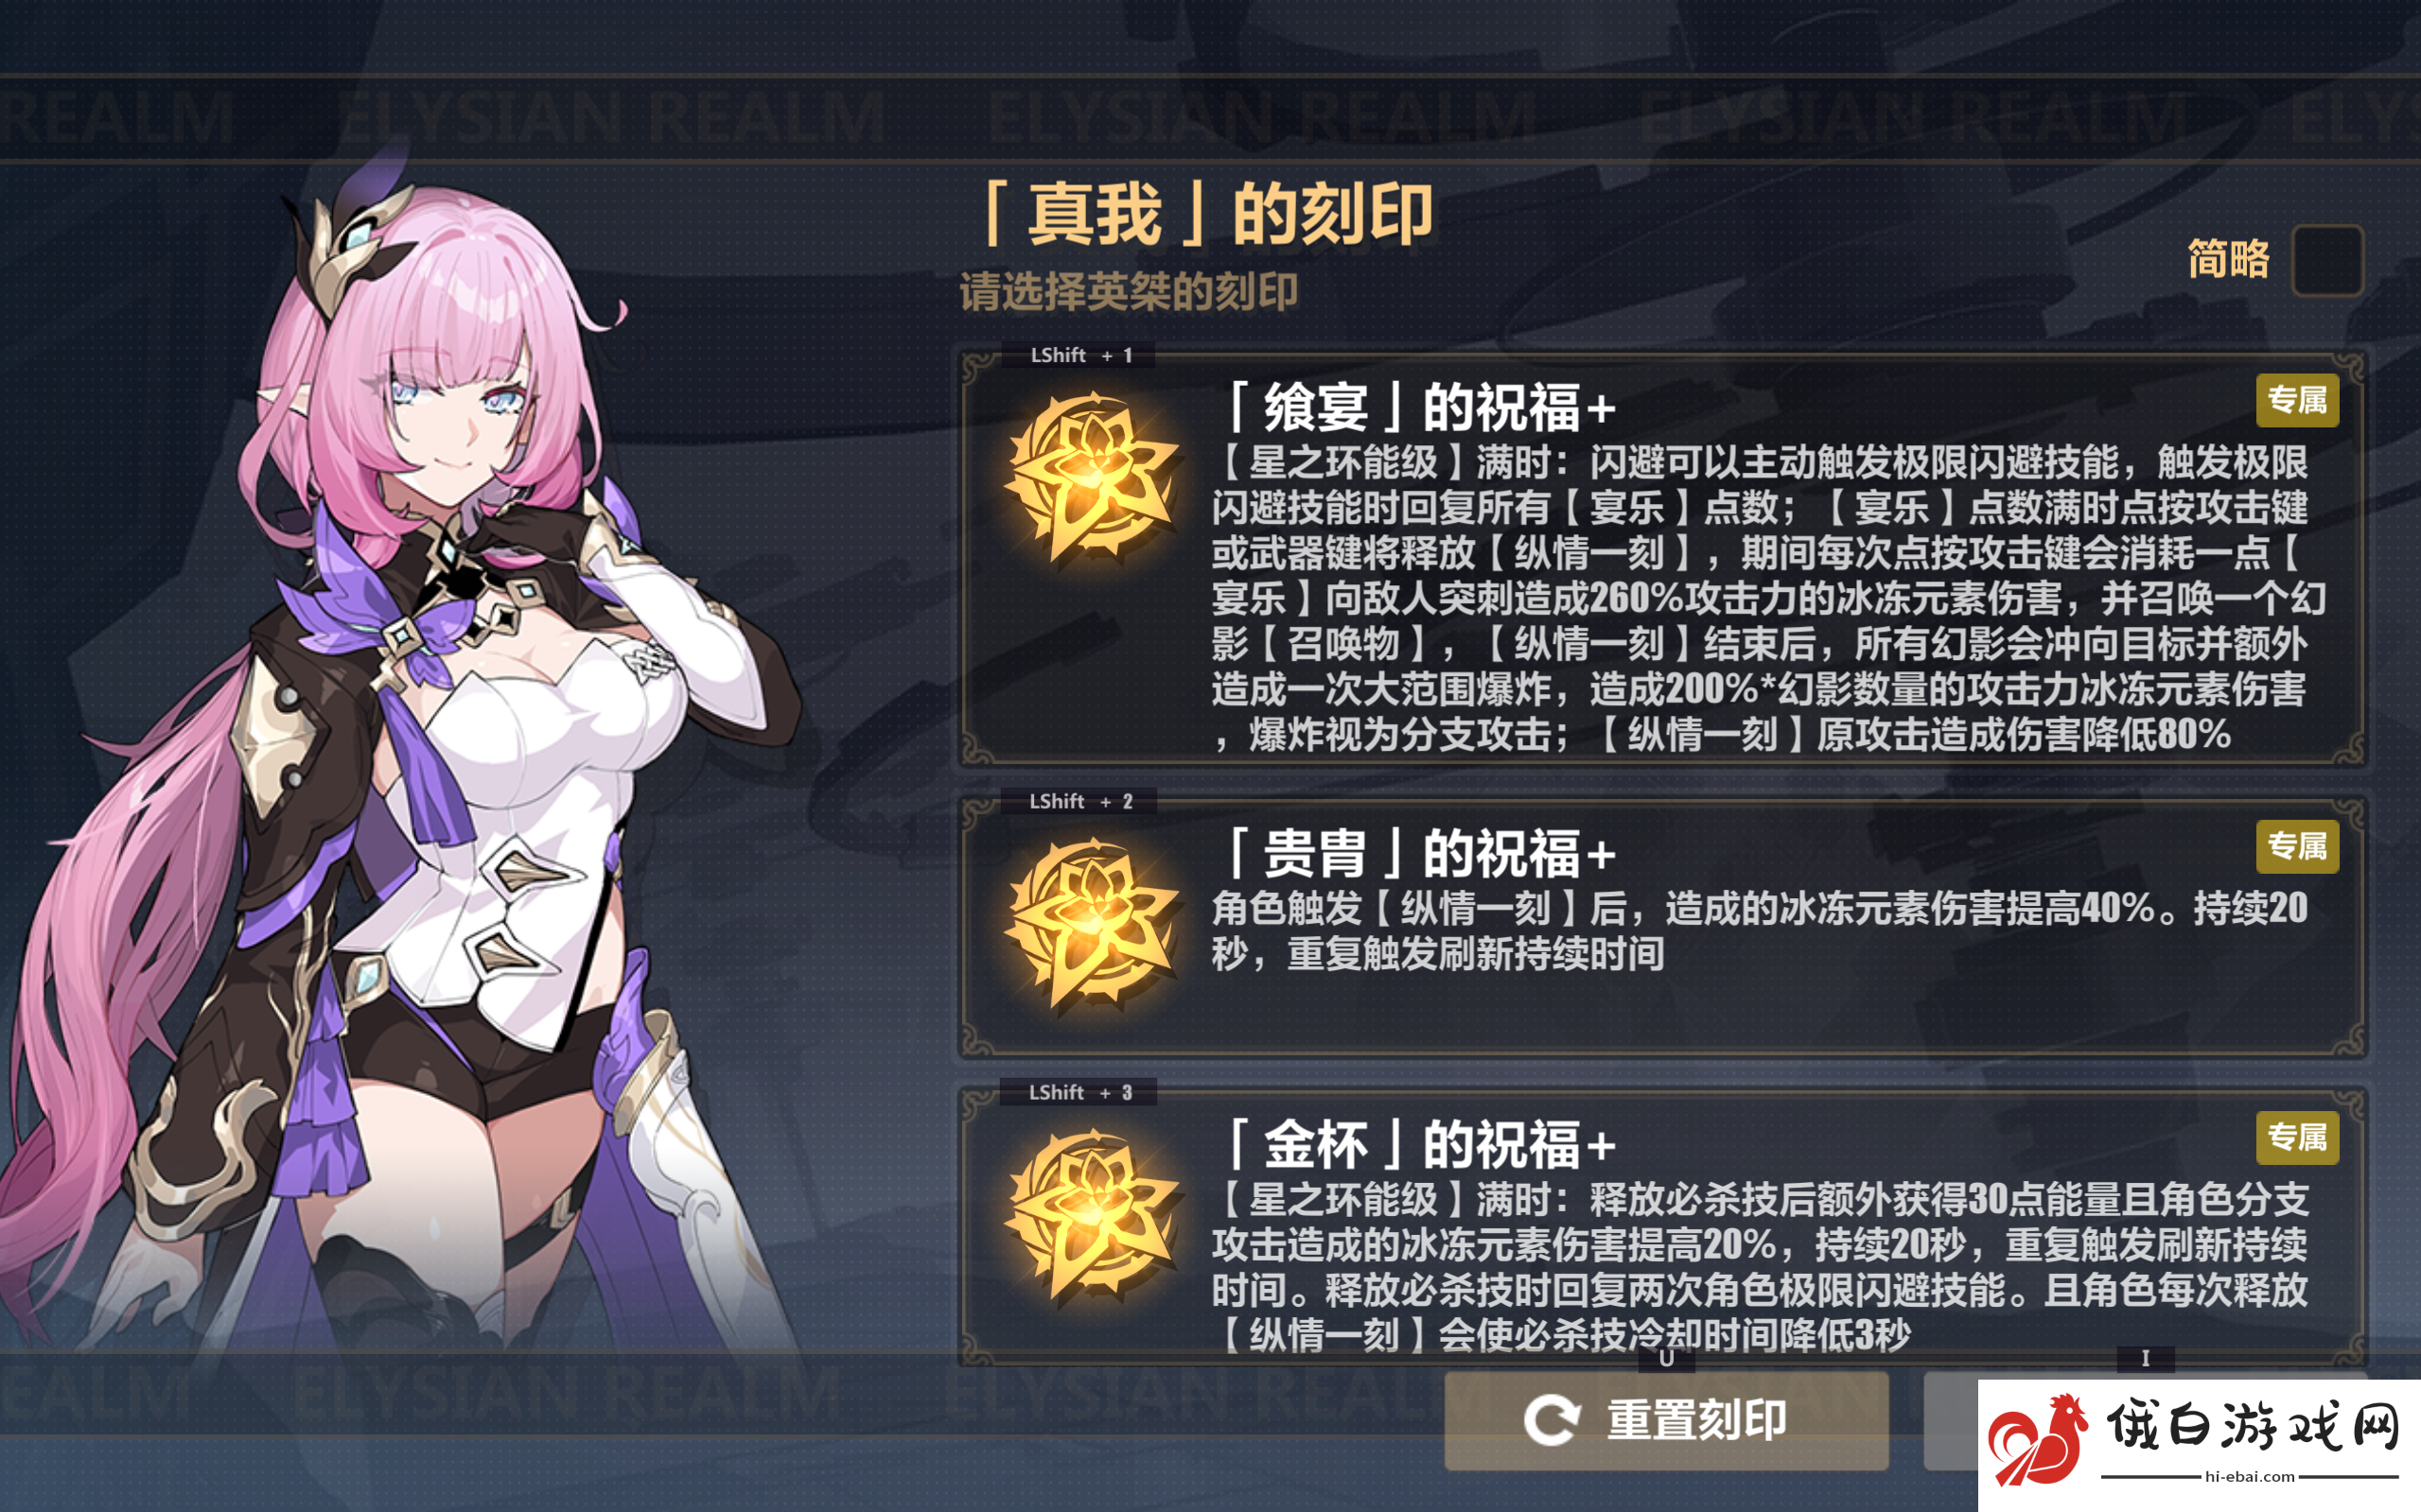Viewport: 2421px width, 1512px height.
Task: Click the circular arrow reset icon
Action: tap(1552, 1420)
